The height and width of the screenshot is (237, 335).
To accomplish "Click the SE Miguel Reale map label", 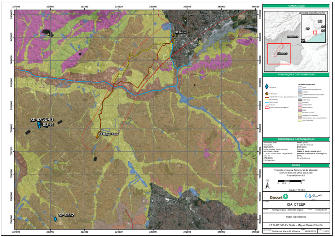I will [x=109, y=134].
